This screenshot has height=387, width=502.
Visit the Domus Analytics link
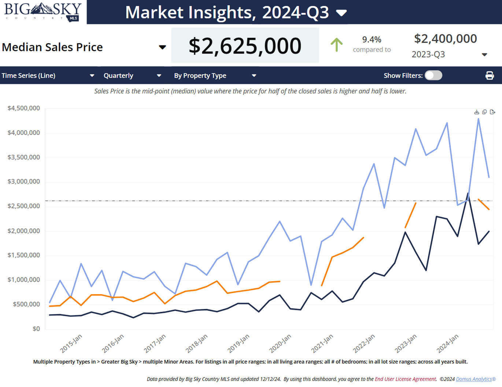[476, 379]
